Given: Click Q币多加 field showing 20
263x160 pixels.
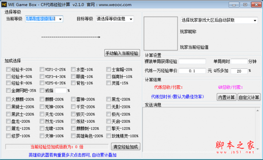Looking at the screenshot, I should pos(239,71).
